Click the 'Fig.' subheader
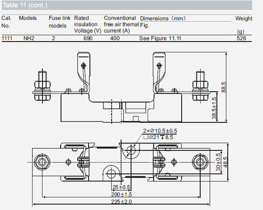Viewport: 263px width, 210px height. [145, 25]
